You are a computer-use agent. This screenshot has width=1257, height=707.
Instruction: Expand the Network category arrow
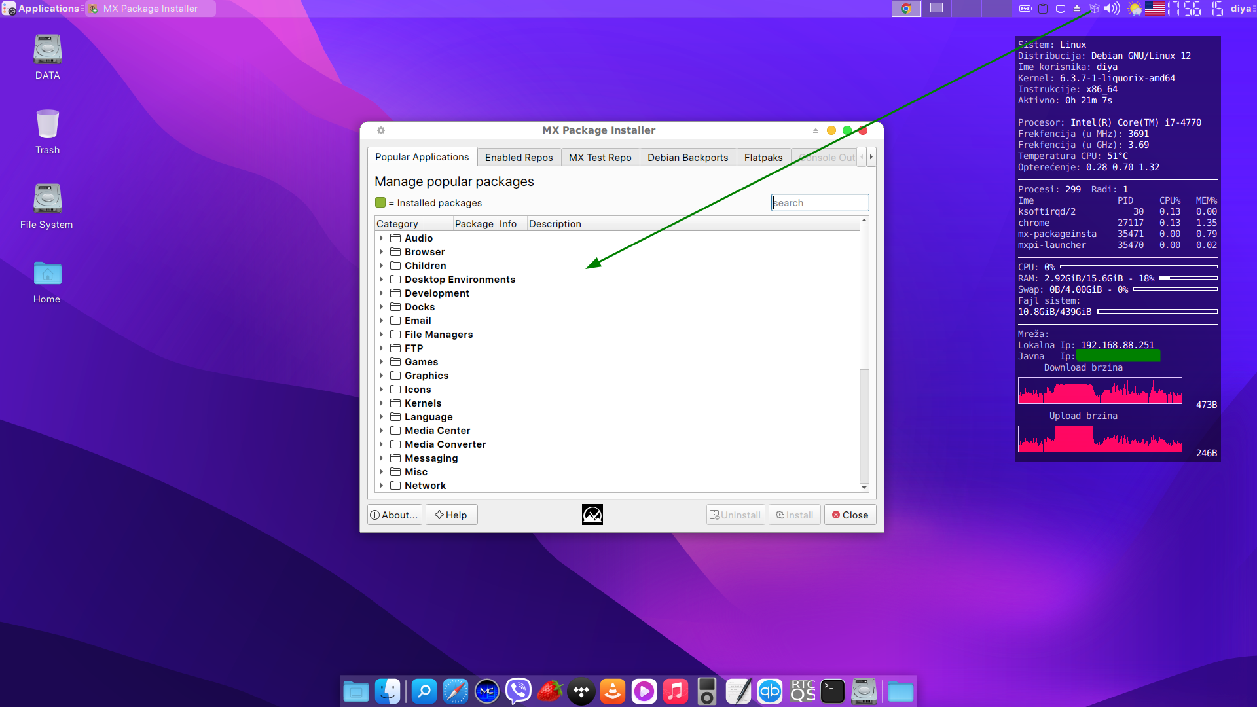[x=382, y=486]
